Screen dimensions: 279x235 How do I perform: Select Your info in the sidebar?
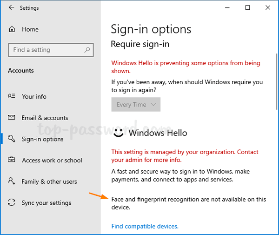point(34,96)
